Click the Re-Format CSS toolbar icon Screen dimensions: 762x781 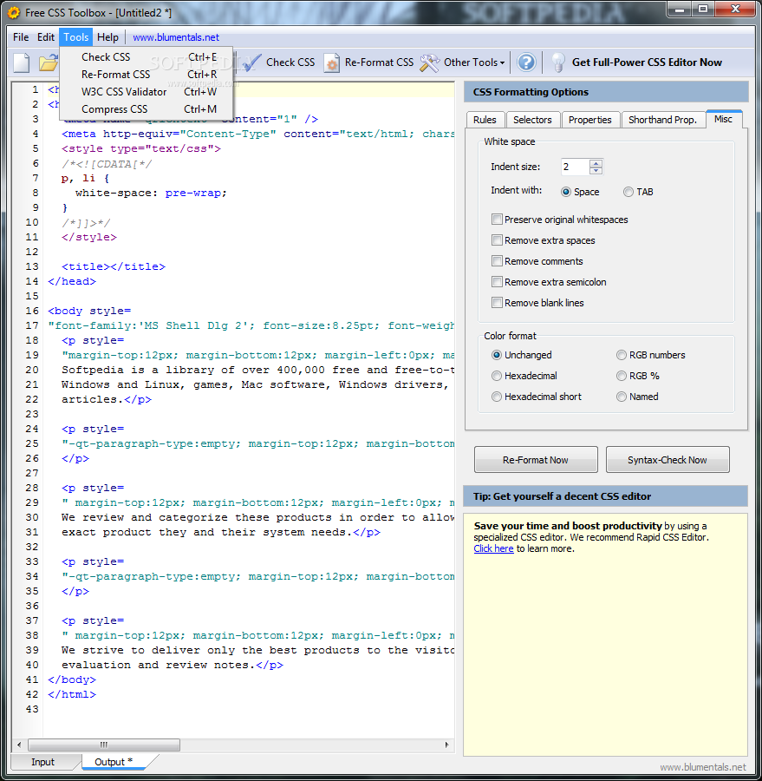(x=331, y=62)
